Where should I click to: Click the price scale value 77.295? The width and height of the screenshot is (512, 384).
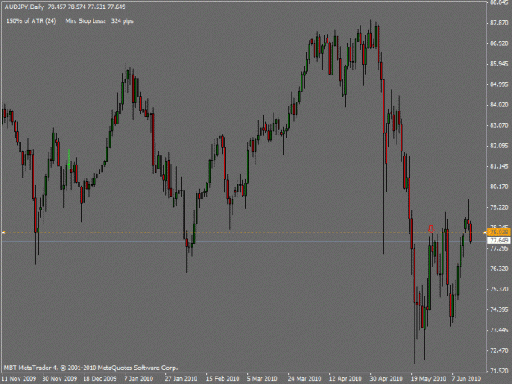click(x=499, y=248)
